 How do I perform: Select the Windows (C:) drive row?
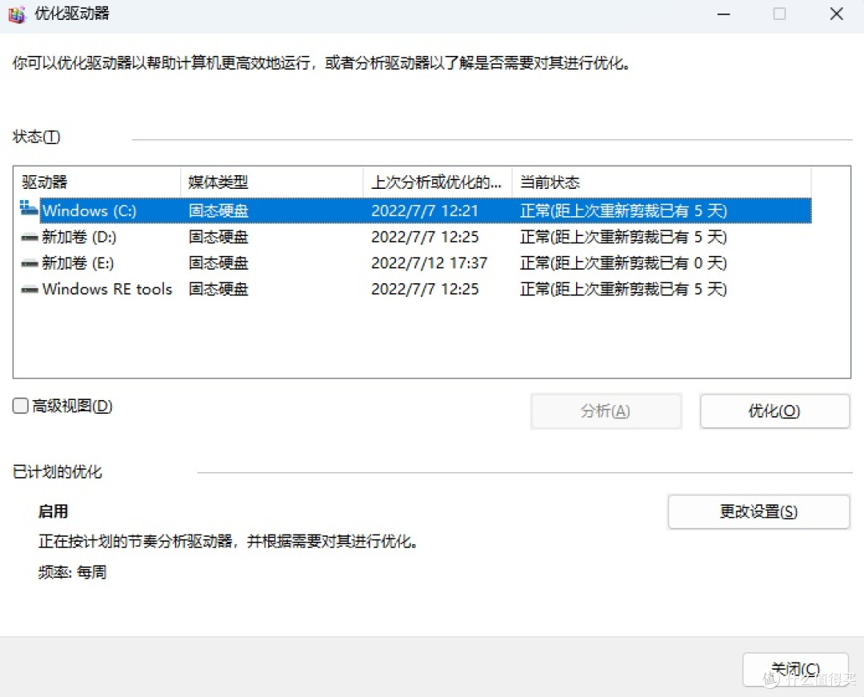(415, 210)
